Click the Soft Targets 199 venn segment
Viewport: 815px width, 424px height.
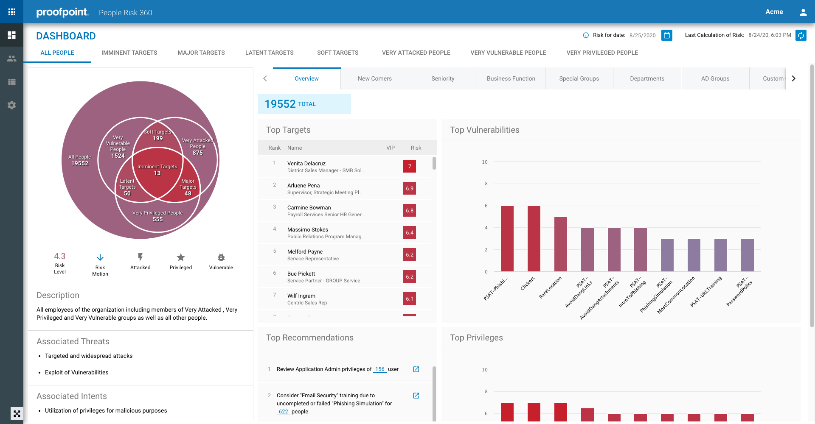tap(157, 135)
